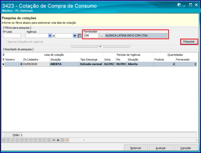The height and width of the screenshot is (153, 201).
Task: Click the Fim date cell 30/09
Action: pyautogui.click(x=121, y=64)
